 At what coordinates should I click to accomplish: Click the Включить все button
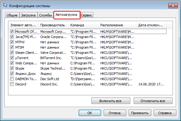click(110, 101)
